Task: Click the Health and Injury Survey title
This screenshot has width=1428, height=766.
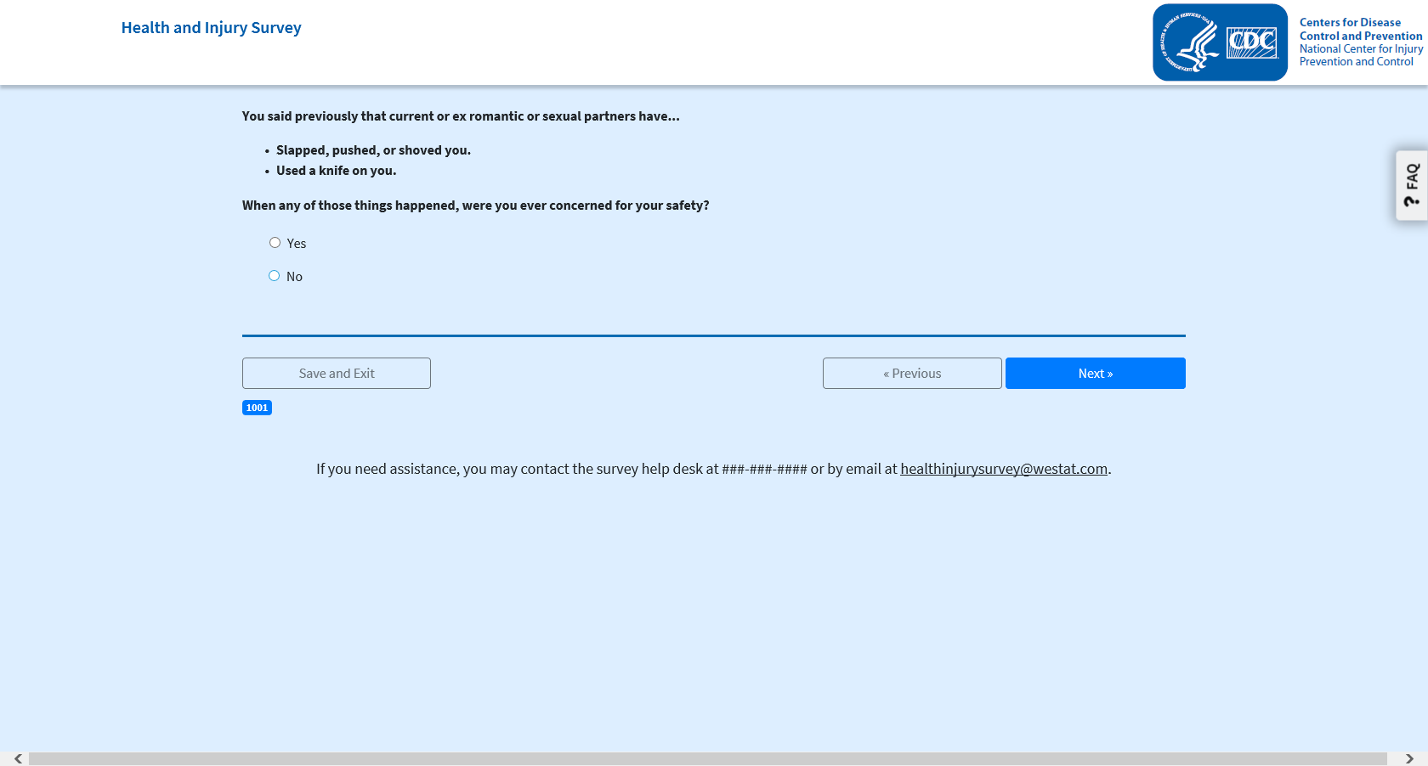Action: coord(211,28)
